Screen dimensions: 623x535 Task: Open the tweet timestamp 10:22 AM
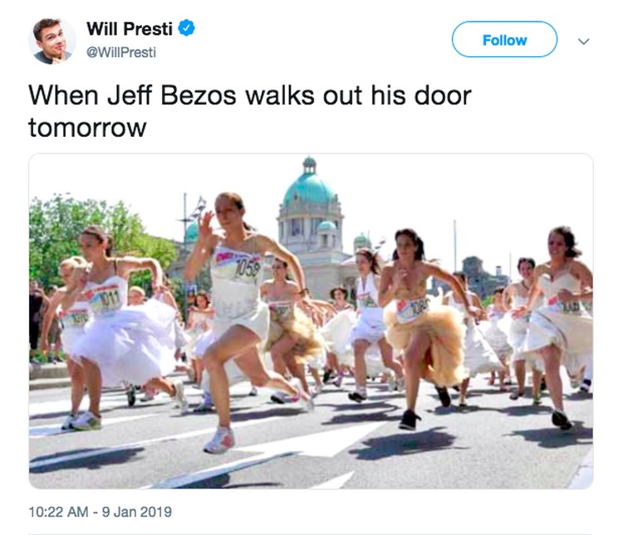pos(58,512)
